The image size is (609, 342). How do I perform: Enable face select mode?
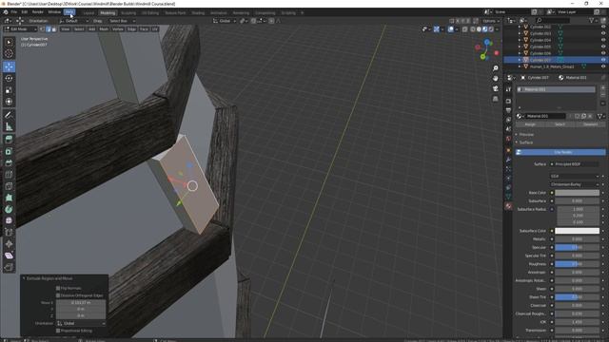tap(54, 29)
